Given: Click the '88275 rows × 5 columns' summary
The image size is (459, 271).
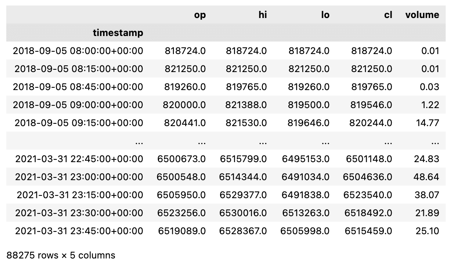Looking at the screenshot, I should click(61, 255).
